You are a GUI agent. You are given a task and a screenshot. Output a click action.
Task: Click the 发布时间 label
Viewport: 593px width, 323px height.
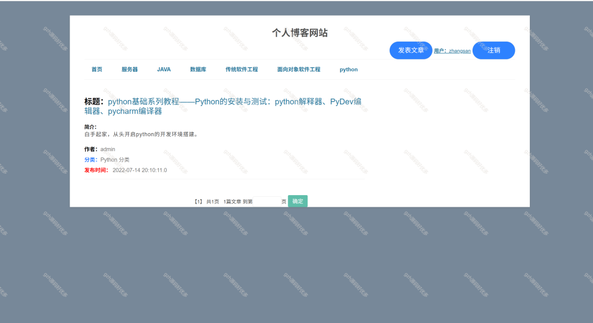(96, 170)
